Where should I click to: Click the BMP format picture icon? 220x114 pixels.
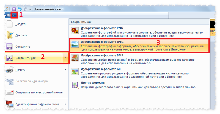pos(75,58)
